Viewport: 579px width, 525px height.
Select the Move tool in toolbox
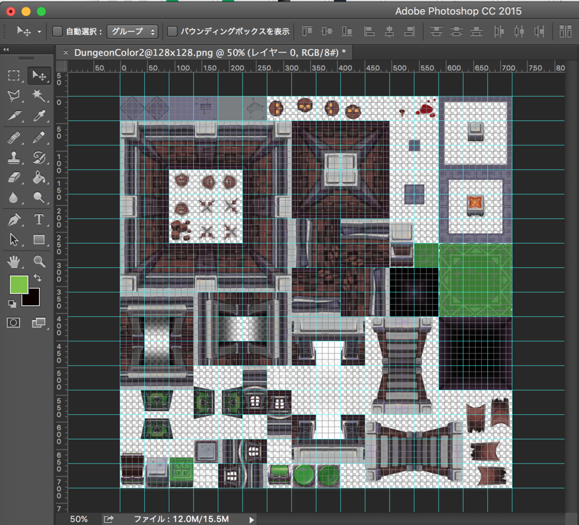pos(39,76)
